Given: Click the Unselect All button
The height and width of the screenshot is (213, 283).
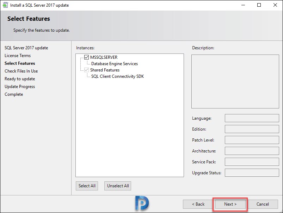Looking at the screenshot, I should coord(118,186).
